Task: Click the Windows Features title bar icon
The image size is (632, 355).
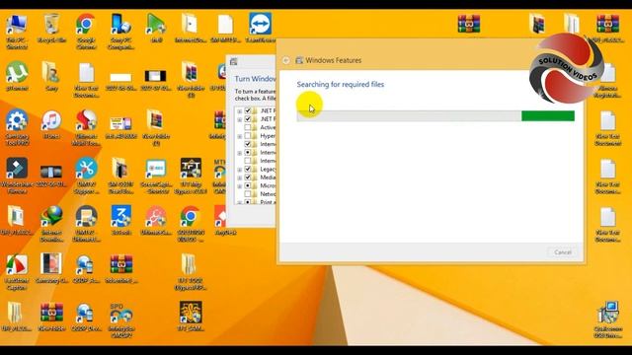Action: click(x=299, y=60)
